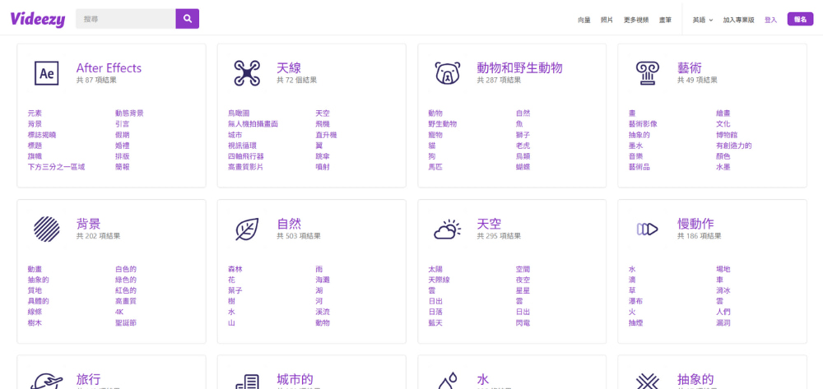Click the column icon for 藝術
This screenshot has width=823, height=389.
click(647, 73)
